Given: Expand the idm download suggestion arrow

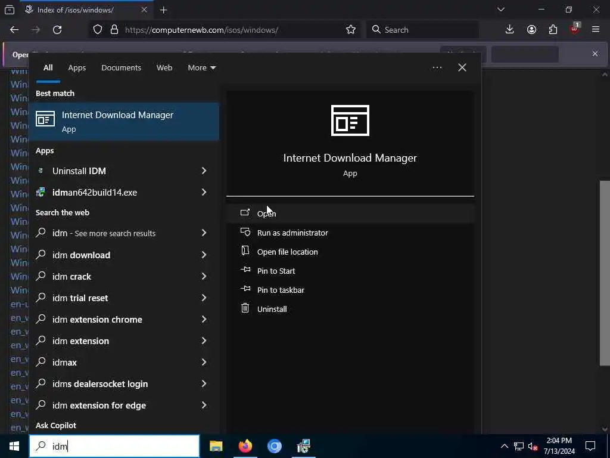Looking at the screenshot, I should (x=204, y=255).
